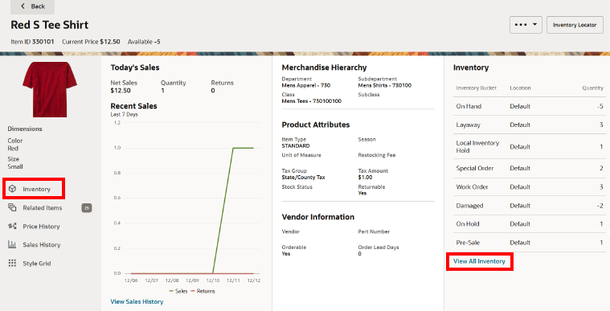Click the Current Price $12.50 text
This screenshot has width=610, height=311.
[91, 42]
